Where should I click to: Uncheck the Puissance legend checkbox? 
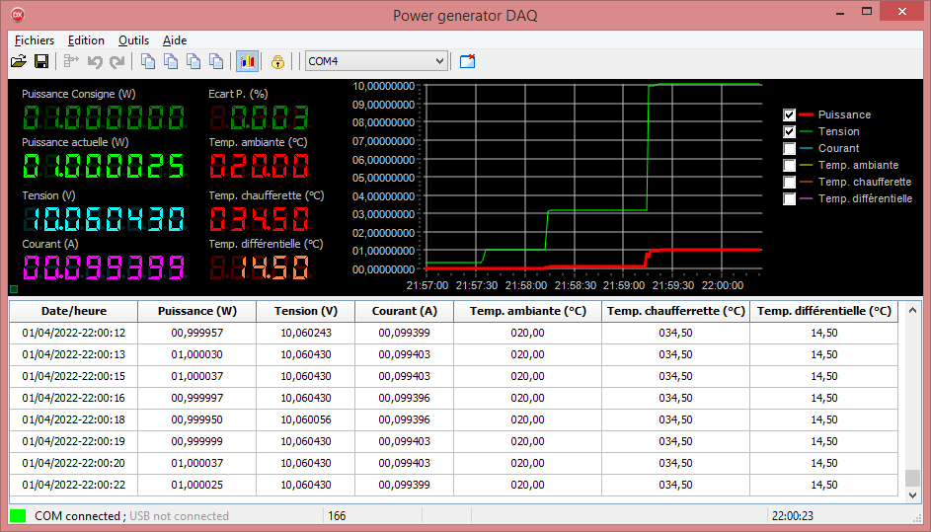789,114
